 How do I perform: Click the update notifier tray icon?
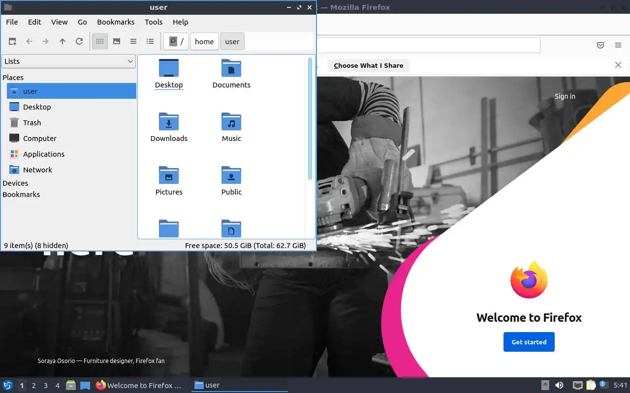pyautogui.click(x=603, y=385)
